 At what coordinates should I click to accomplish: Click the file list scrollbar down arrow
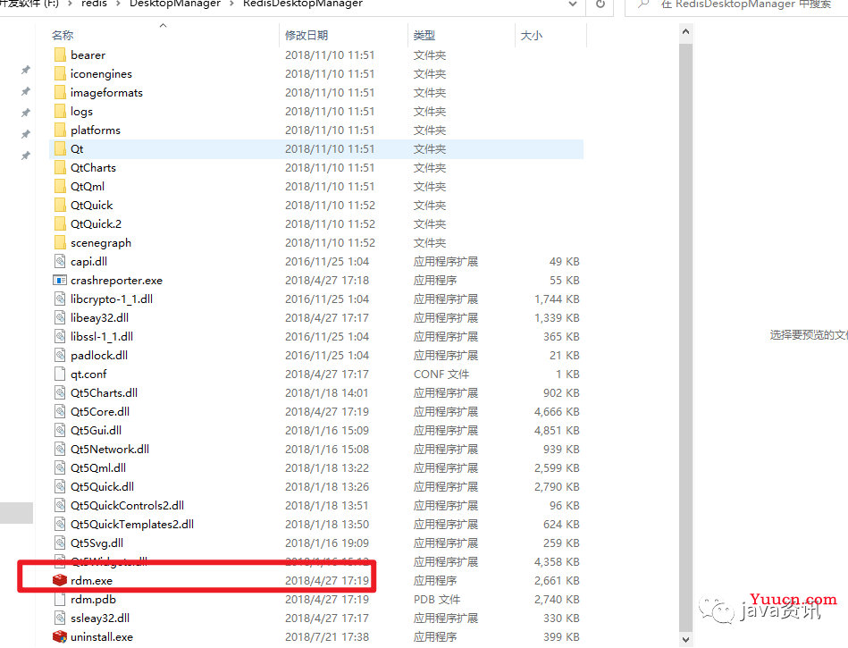[685, 639]
